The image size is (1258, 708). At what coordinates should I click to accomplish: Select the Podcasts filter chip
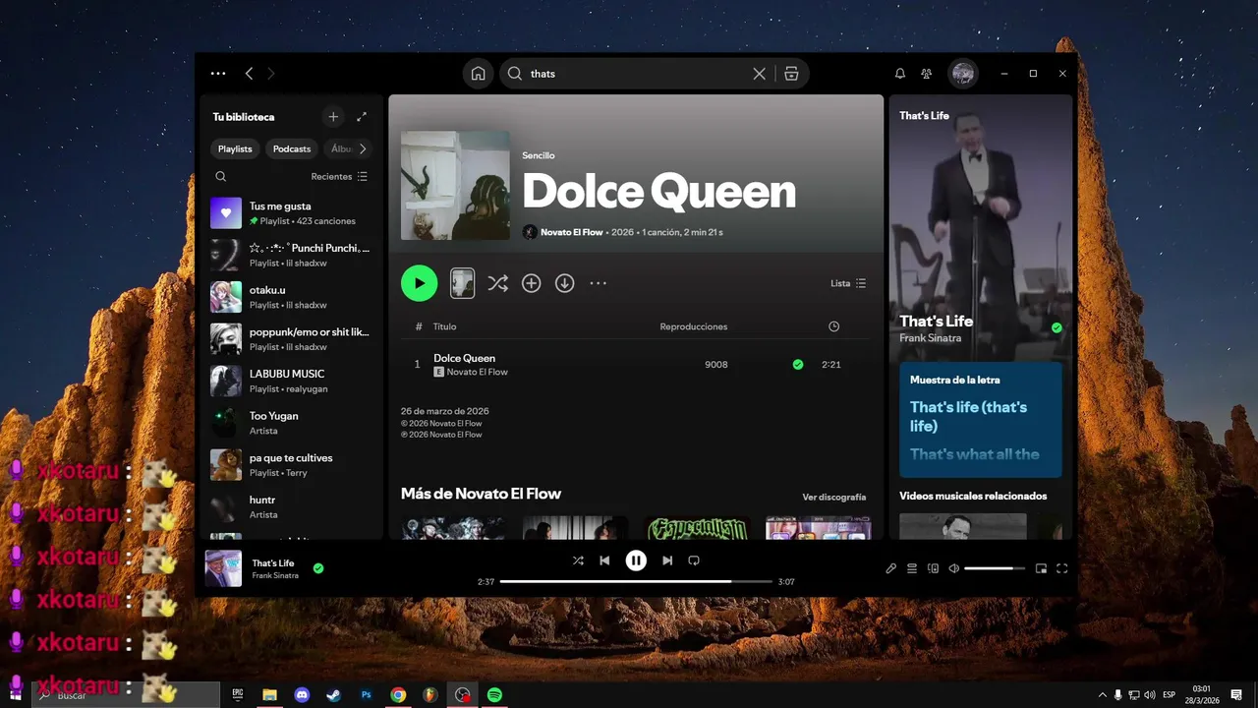pos(292,149)
